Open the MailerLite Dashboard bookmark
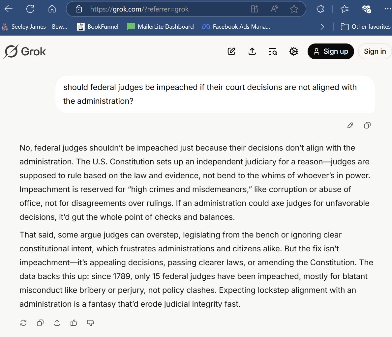 (x=160, y=26)
